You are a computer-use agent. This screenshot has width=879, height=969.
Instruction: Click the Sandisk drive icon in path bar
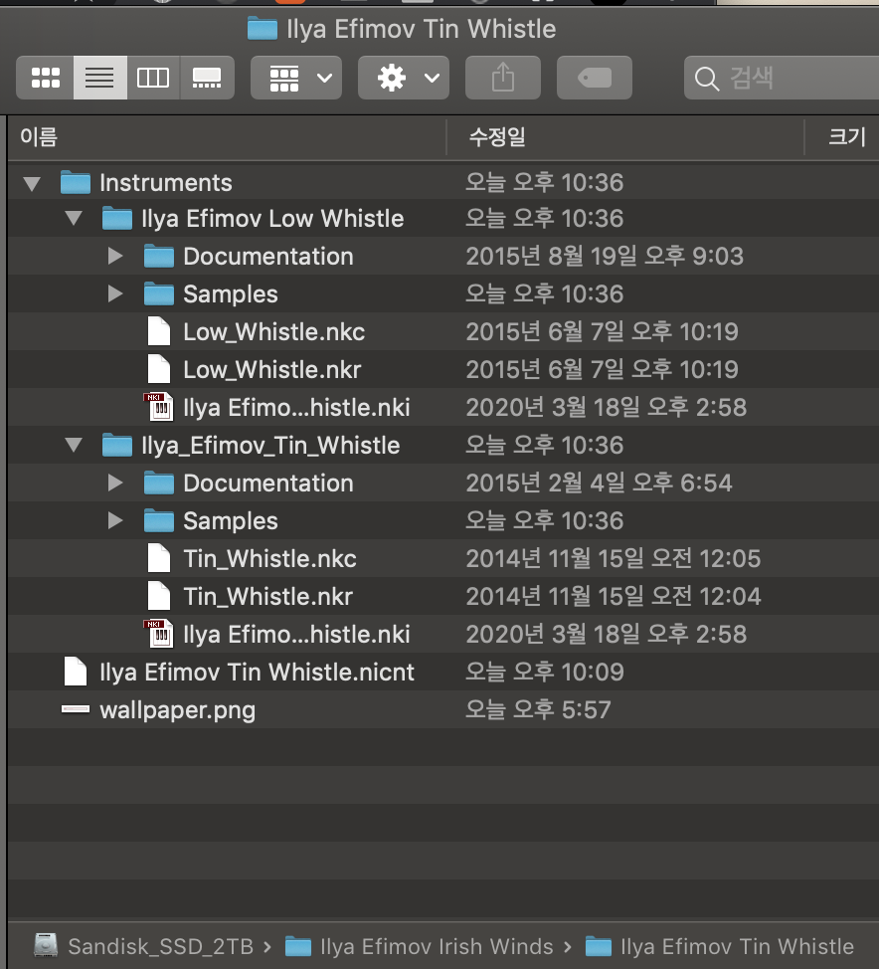point(46,945)
